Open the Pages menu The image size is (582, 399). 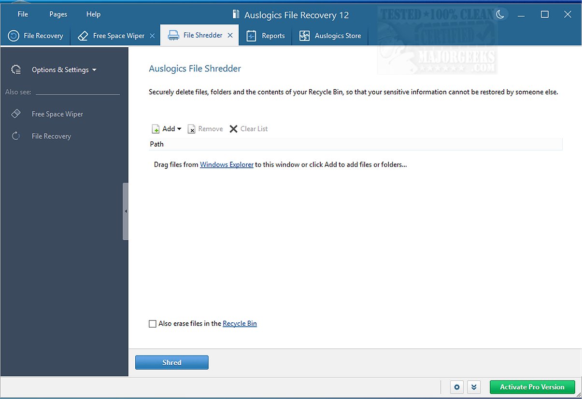58,14
